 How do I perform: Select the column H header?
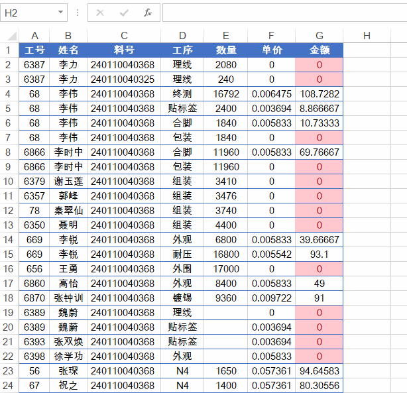367,36
